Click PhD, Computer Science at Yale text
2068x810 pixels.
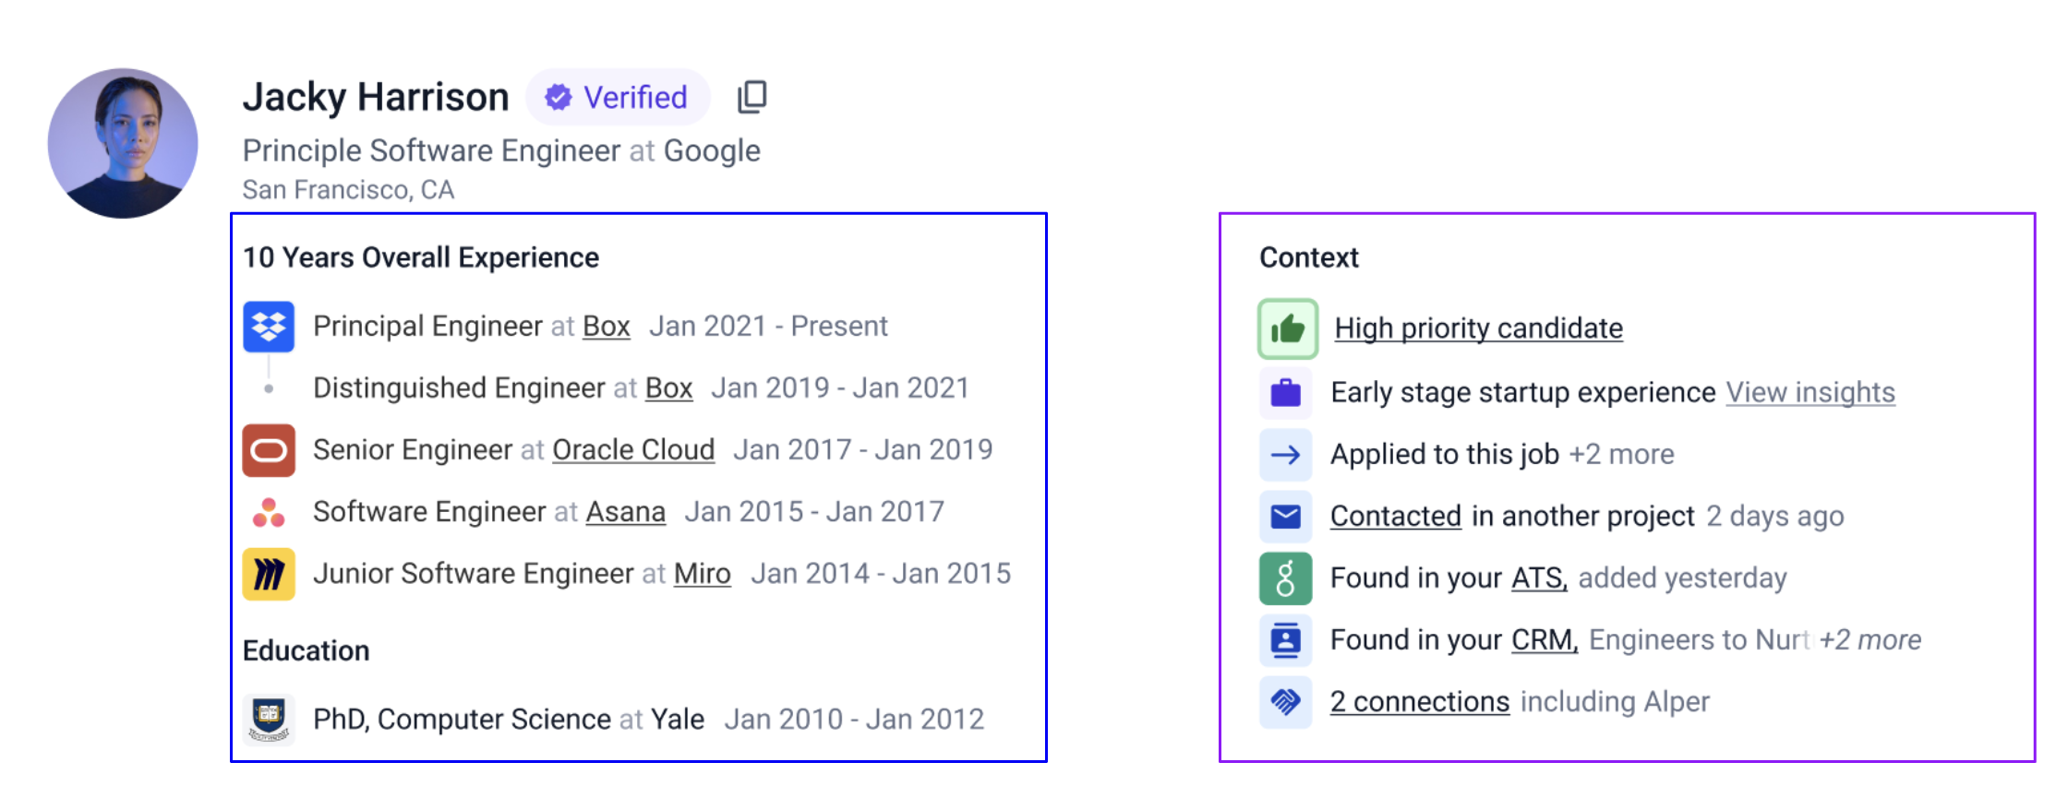click(x=509, y=720)
